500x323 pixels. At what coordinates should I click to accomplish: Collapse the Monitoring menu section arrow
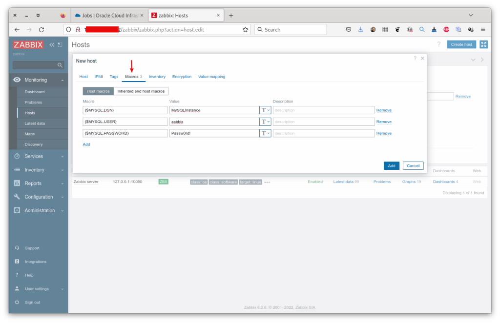pos(62,81)
